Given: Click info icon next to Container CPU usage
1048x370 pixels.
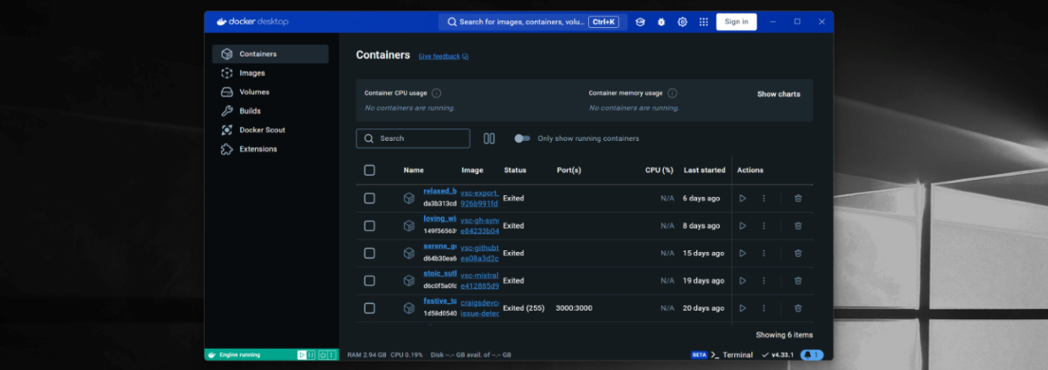Looking at the screenshot, I should pos(437,93).
